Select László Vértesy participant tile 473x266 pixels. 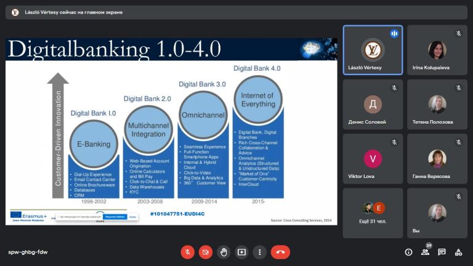coord(373,50)
